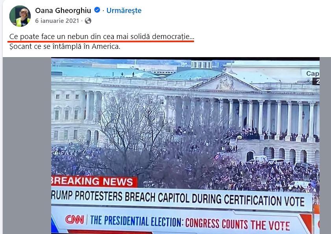The width and height of the screenshot is (331, 234).
Task: Click the BREAKING NEWS red banner
Action: click(x=94, y=181)
